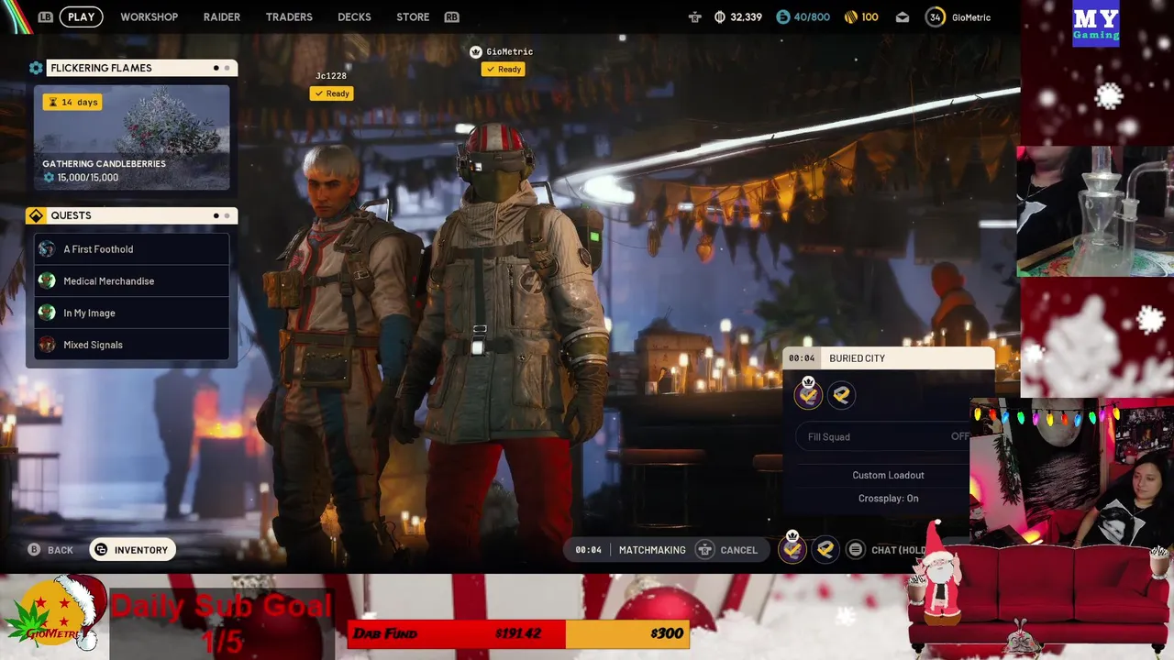Click the blue token icon beside 40/800

tap(782, 16)
